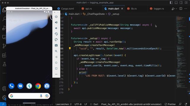Open the Search view in activity bar
Image resolution: width=190 pixels, height=106 pixels.
pyautogui.click(x=4, y=19)
